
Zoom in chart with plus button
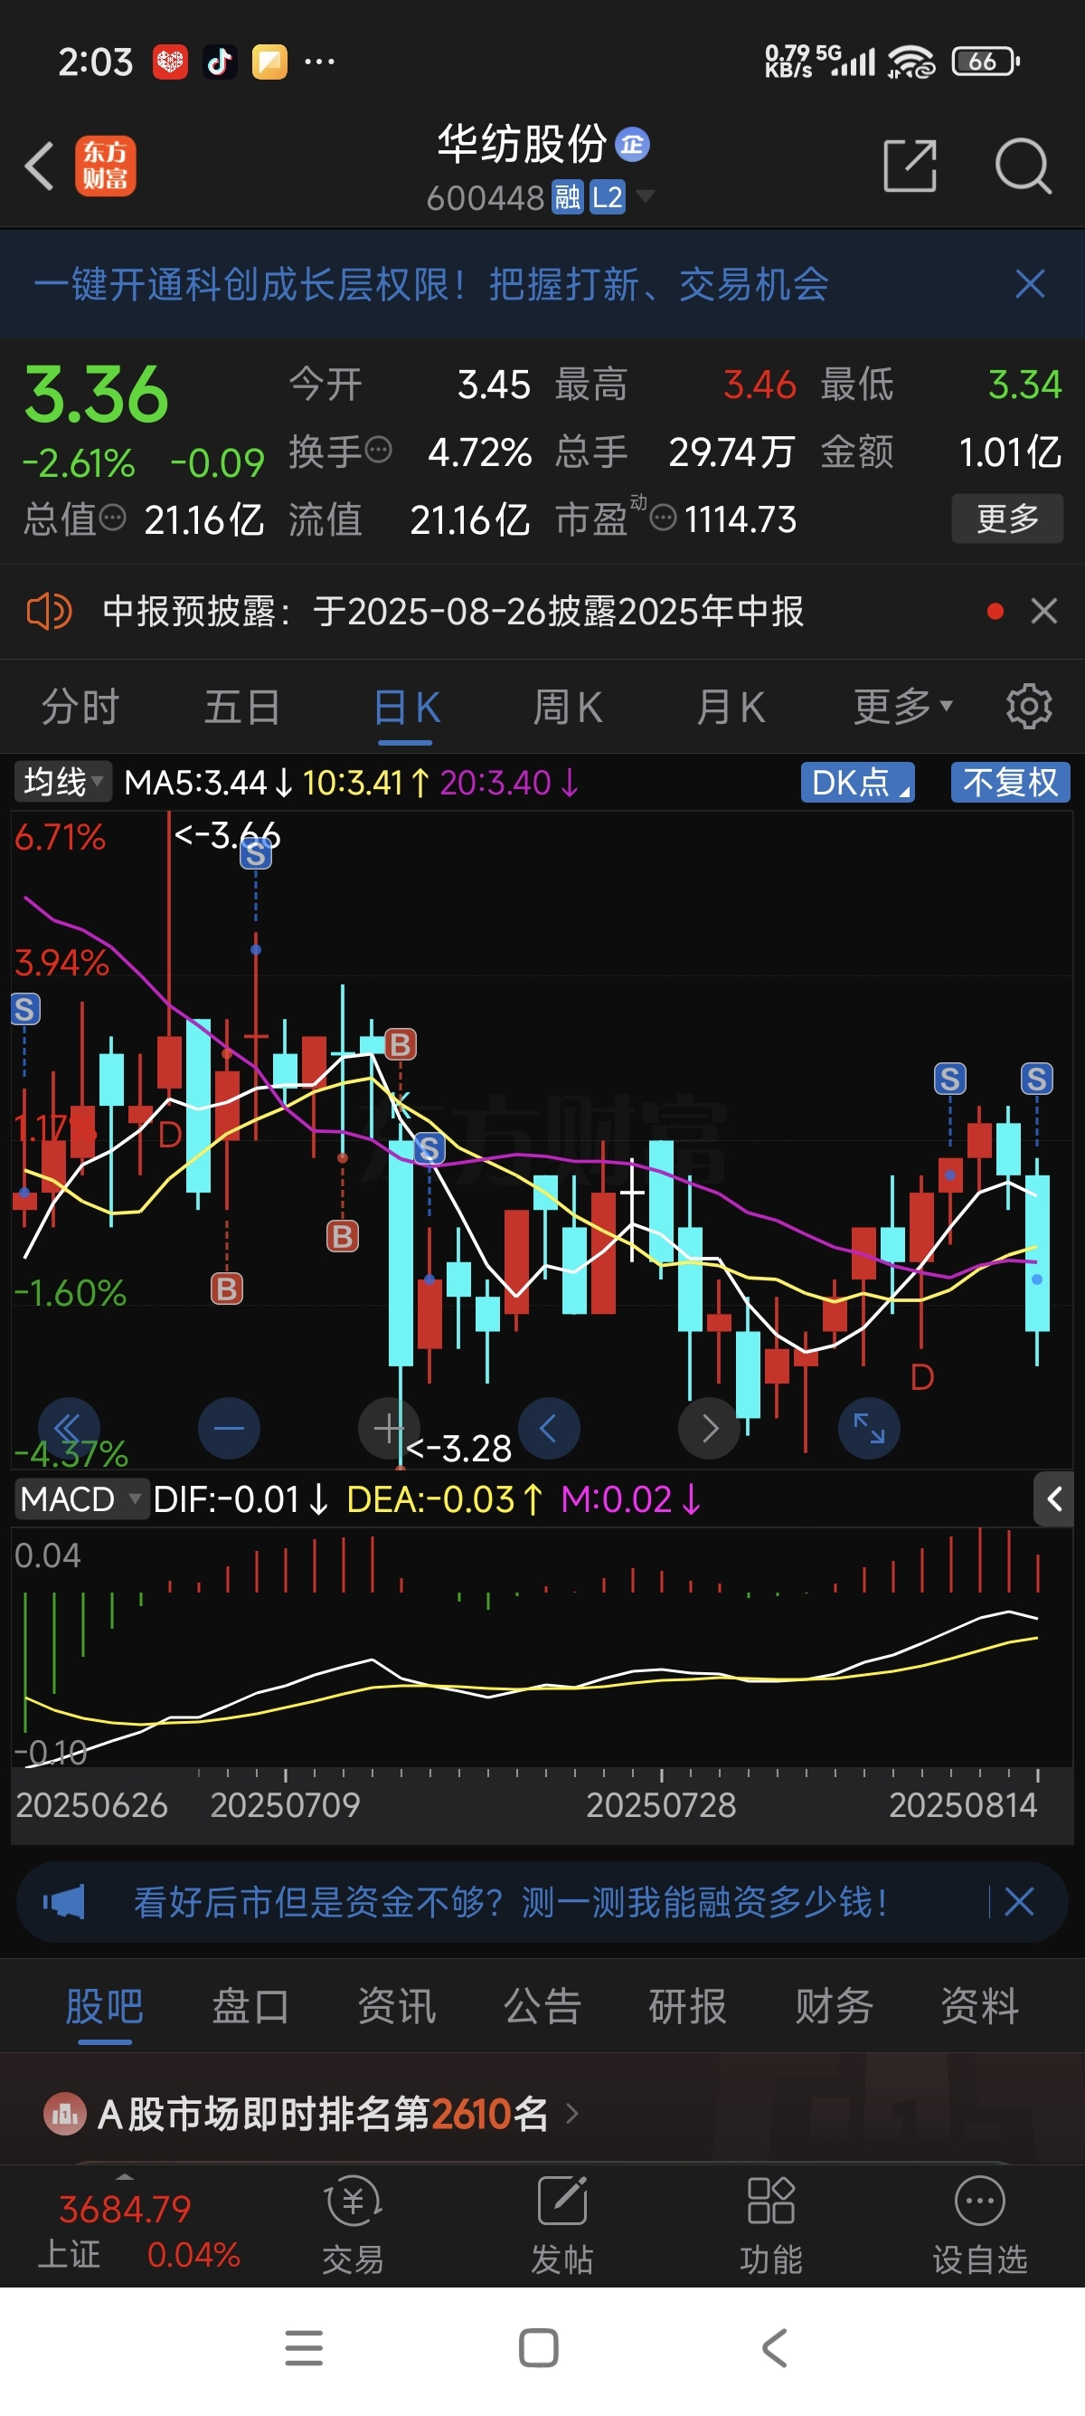click(x=389, y=1429)
